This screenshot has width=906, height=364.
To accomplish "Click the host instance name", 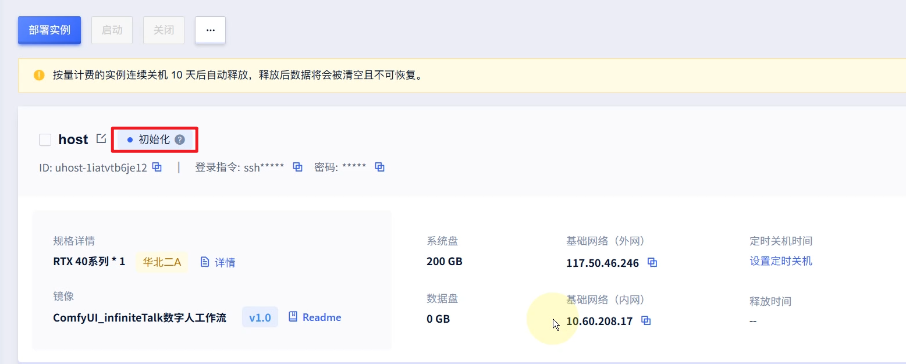I will [73, 140].
